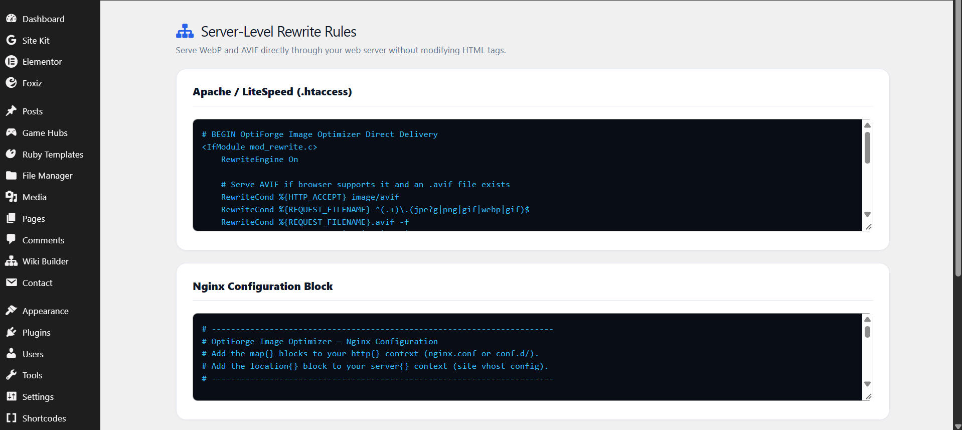Click the Elementor logo icon
The image size is (962, 430).
tap(11, 61)
